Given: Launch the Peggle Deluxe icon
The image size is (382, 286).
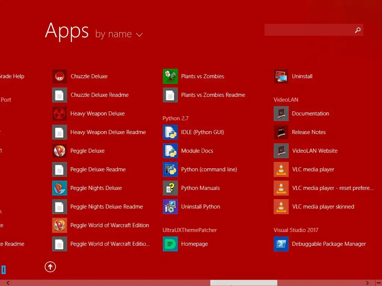Looking at the screenshot, I should click(59, 151).
